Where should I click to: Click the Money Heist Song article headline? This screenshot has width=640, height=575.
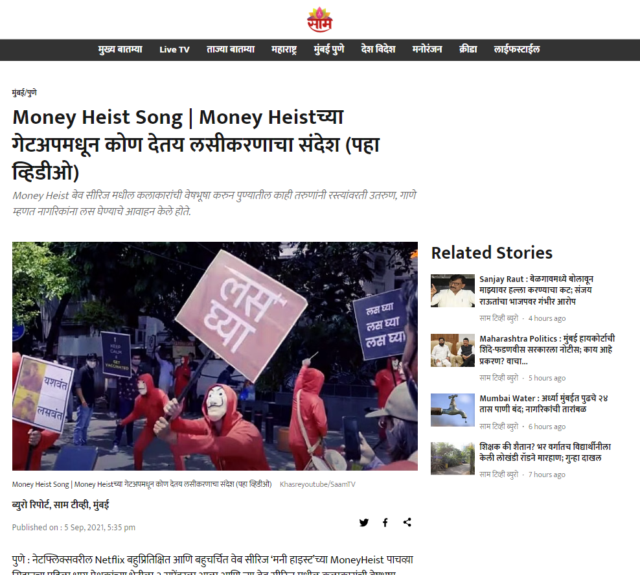[196, 144]
